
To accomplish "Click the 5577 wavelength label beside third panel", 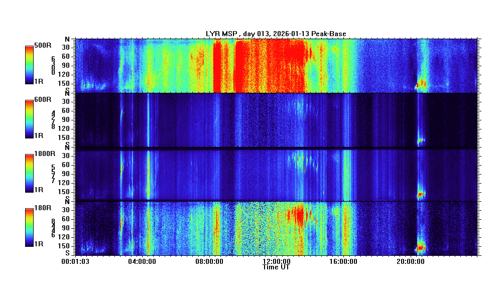I will click(53, 174).
